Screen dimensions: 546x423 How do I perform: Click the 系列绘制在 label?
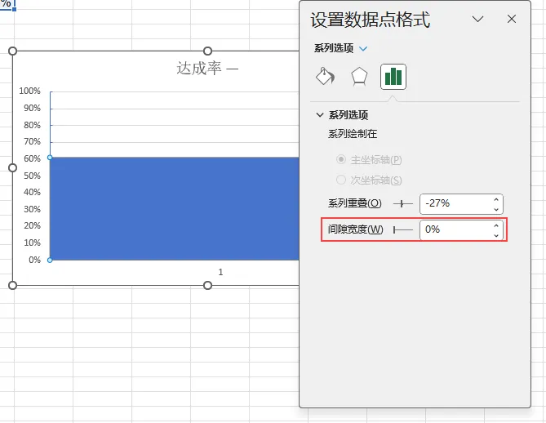pos(353,134)
